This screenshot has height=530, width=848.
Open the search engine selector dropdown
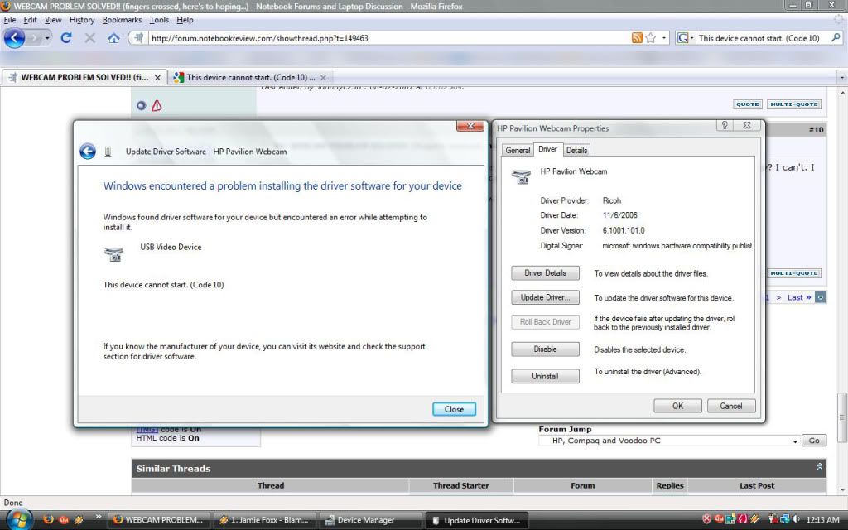point(691,38)
